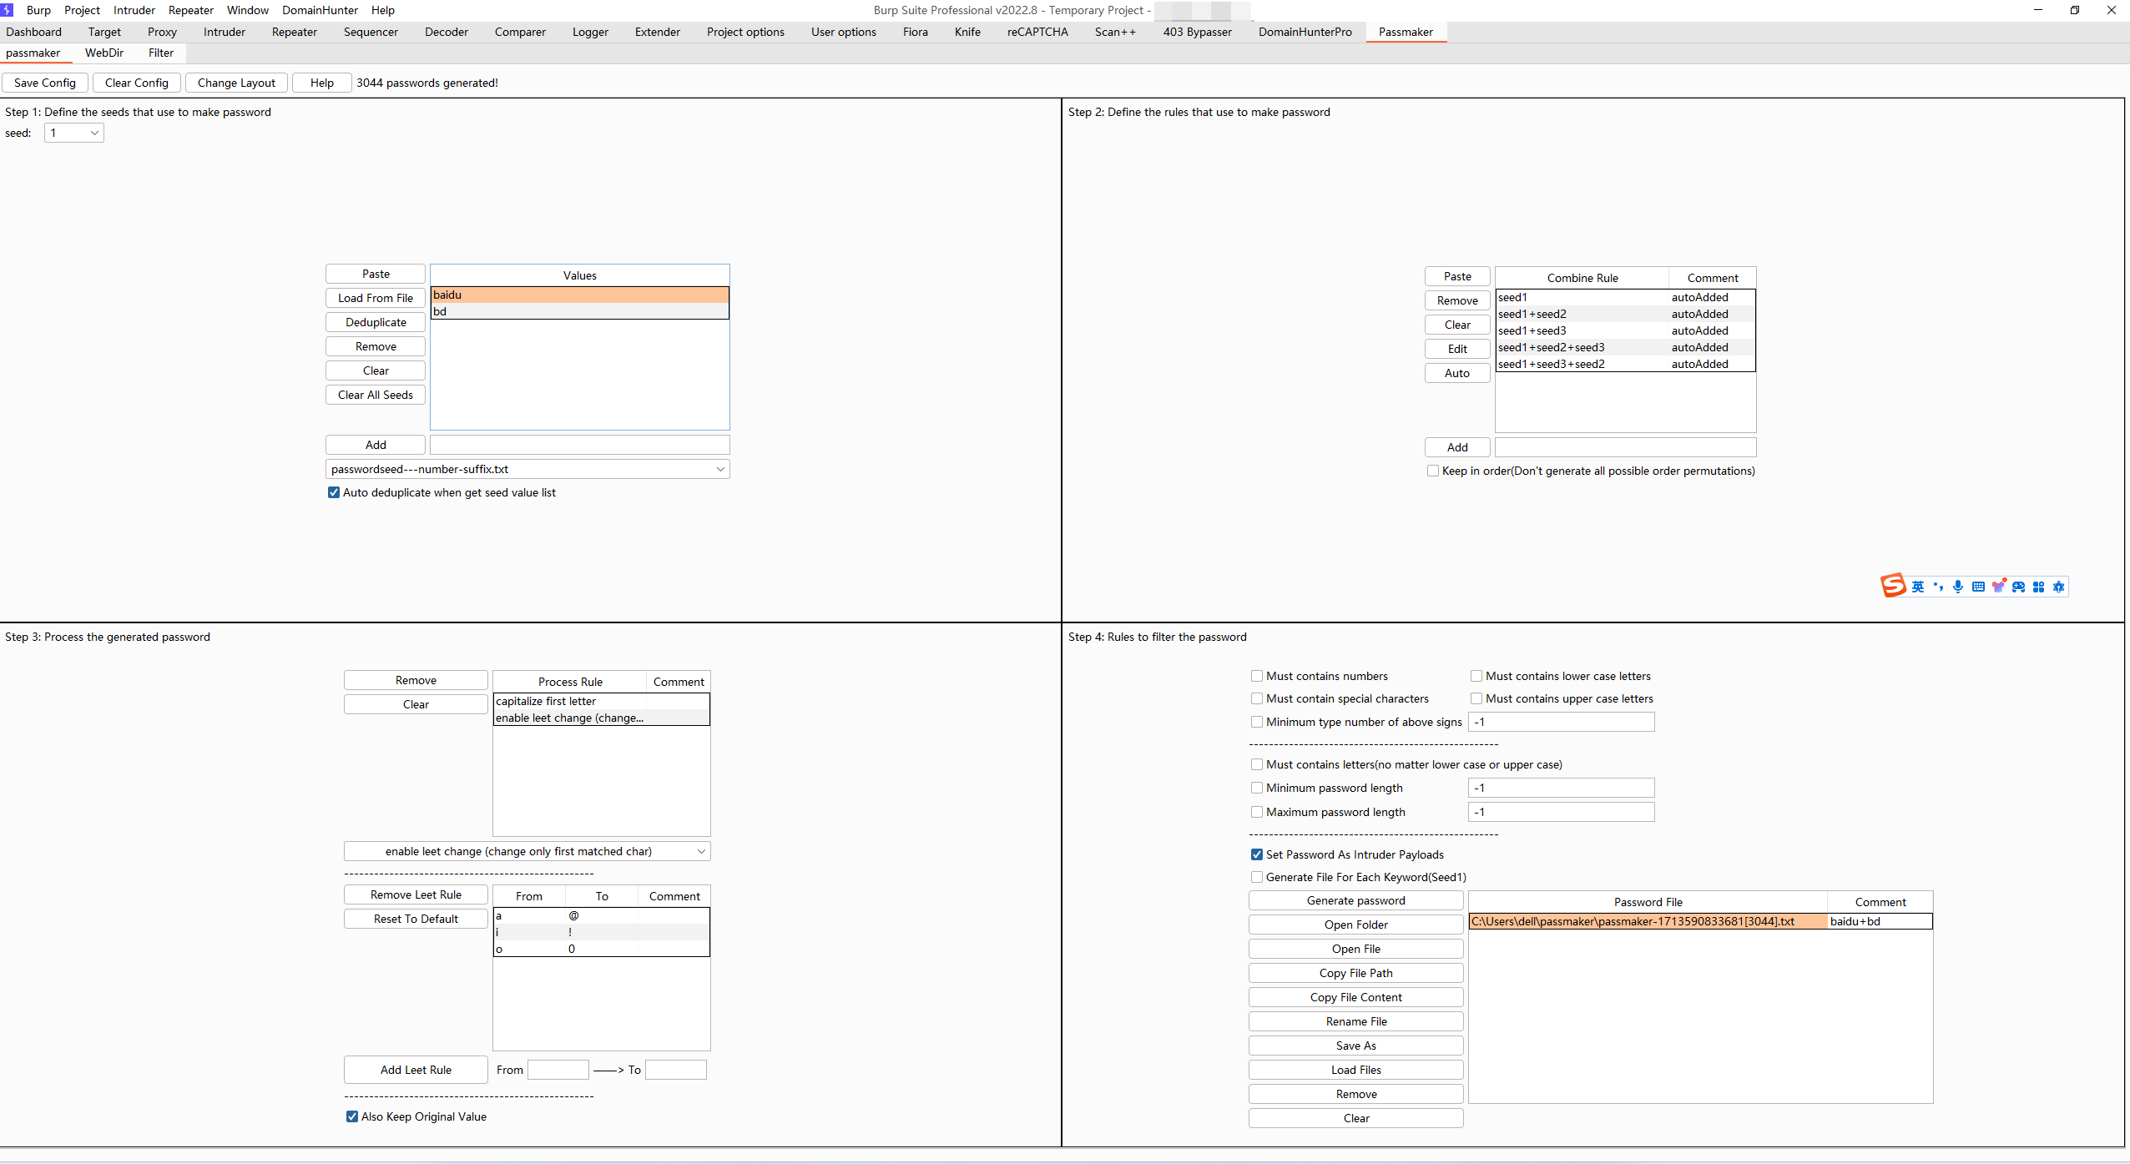
Task: Click the Generate password button
Action: pos(1355,900)
